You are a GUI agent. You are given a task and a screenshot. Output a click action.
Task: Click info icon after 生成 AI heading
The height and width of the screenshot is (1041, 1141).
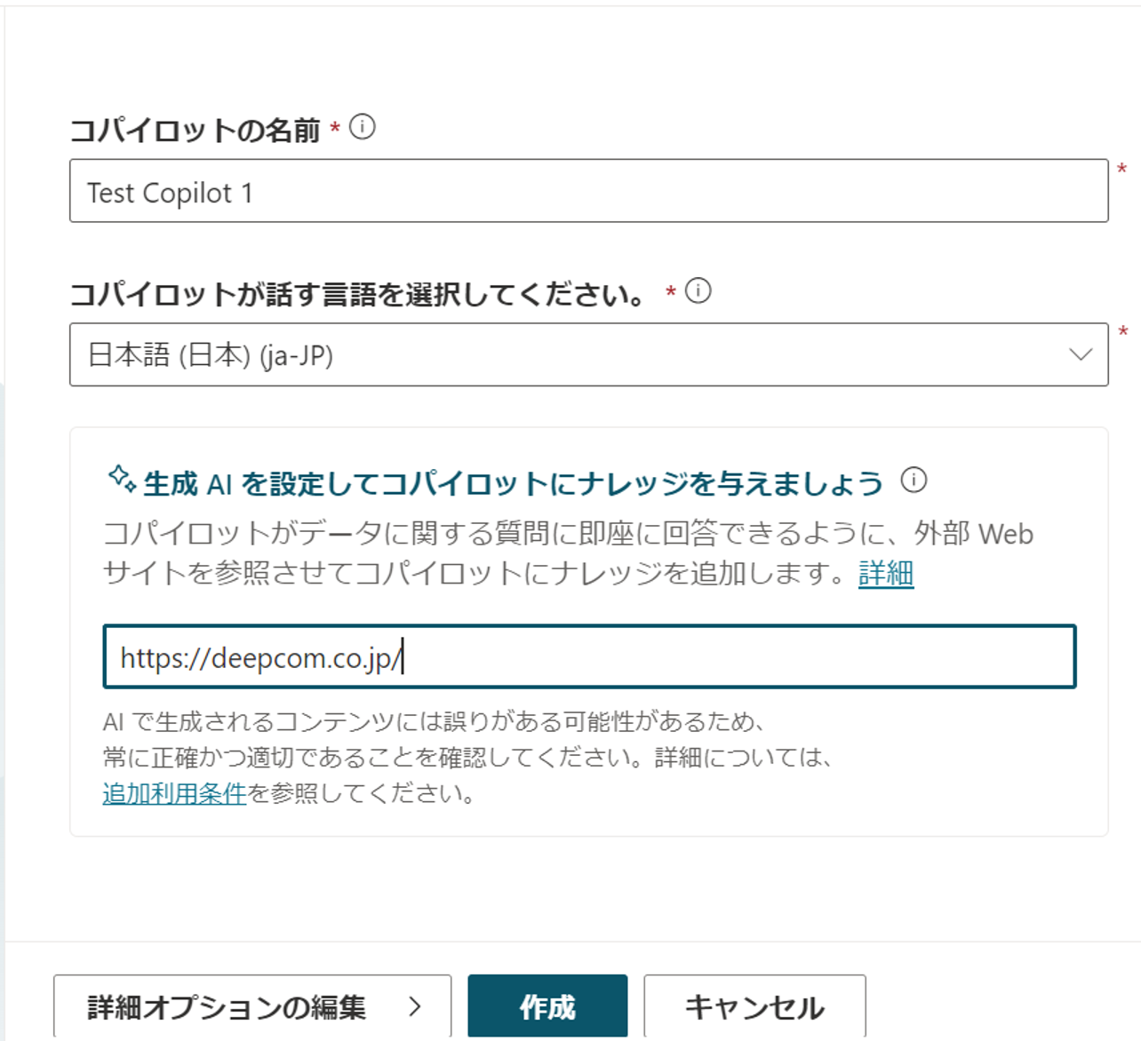click(x=914, y=481)
